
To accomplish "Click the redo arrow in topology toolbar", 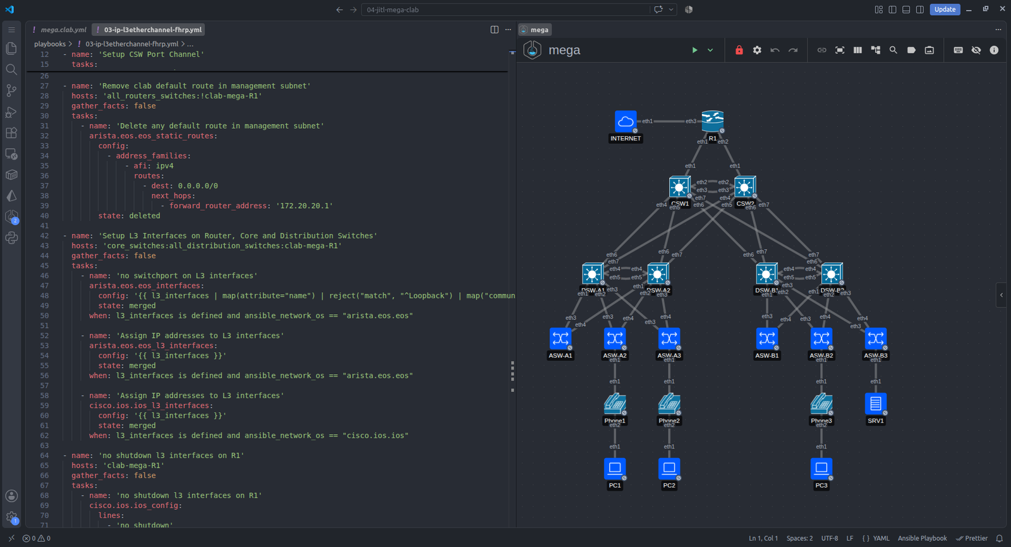I will click(x=793, y=50).
